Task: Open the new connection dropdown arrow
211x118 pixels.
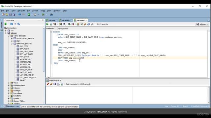Action: coord(9,24)
